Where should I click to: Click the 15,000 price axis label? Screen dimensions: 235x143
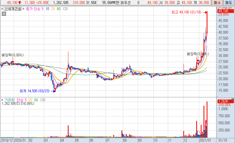pyautogui.click(x=223, y=90)
